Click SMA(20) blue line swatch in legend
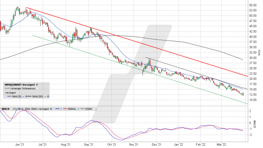The height and width of the screenshot is (148, 263). (x=9, y=96)
